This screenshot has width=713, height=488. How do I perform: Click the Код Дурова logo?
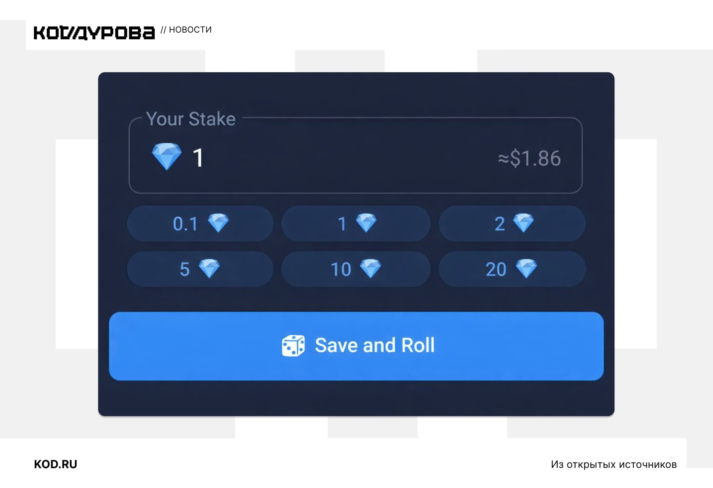[94, 33]
